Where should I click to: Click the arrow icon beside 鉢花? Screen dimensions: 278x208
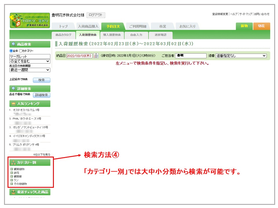pos(12,173)
